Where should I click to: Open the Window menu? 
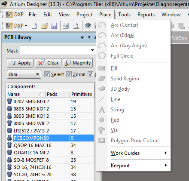point(171,15)
